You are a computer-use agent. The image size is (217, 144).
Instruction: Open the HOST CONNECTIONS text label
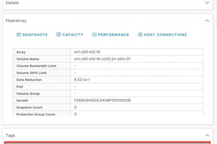click(x=165, y=35)
